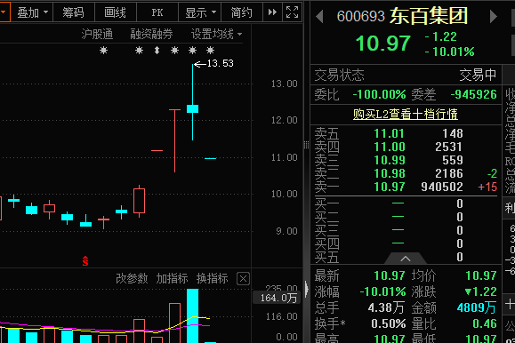Click 加指标 to add indicator
The width and height of the screenshot is (515, 343).
tap(172, 279)
